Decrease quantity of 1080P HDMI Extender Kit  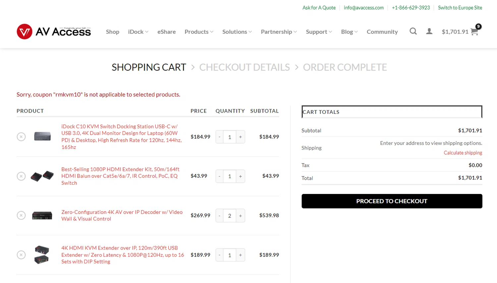click(219, 176)
